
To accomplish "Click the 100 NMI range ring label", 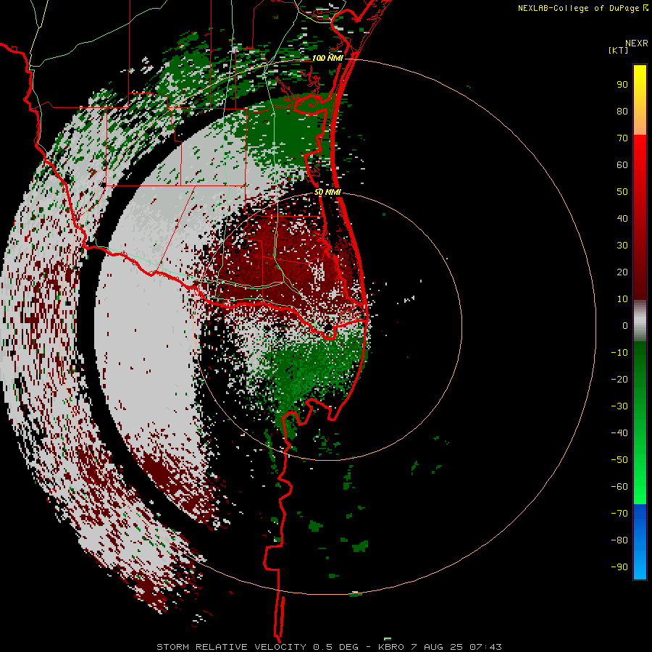I will (327, 58).
